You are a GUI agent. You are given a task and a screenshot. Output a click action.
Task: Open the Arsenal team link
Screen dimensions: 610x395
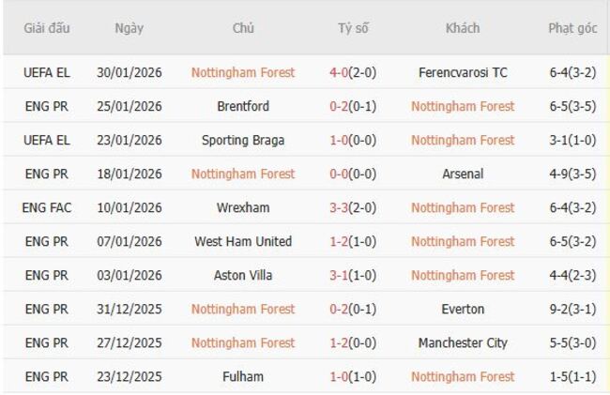463,174
